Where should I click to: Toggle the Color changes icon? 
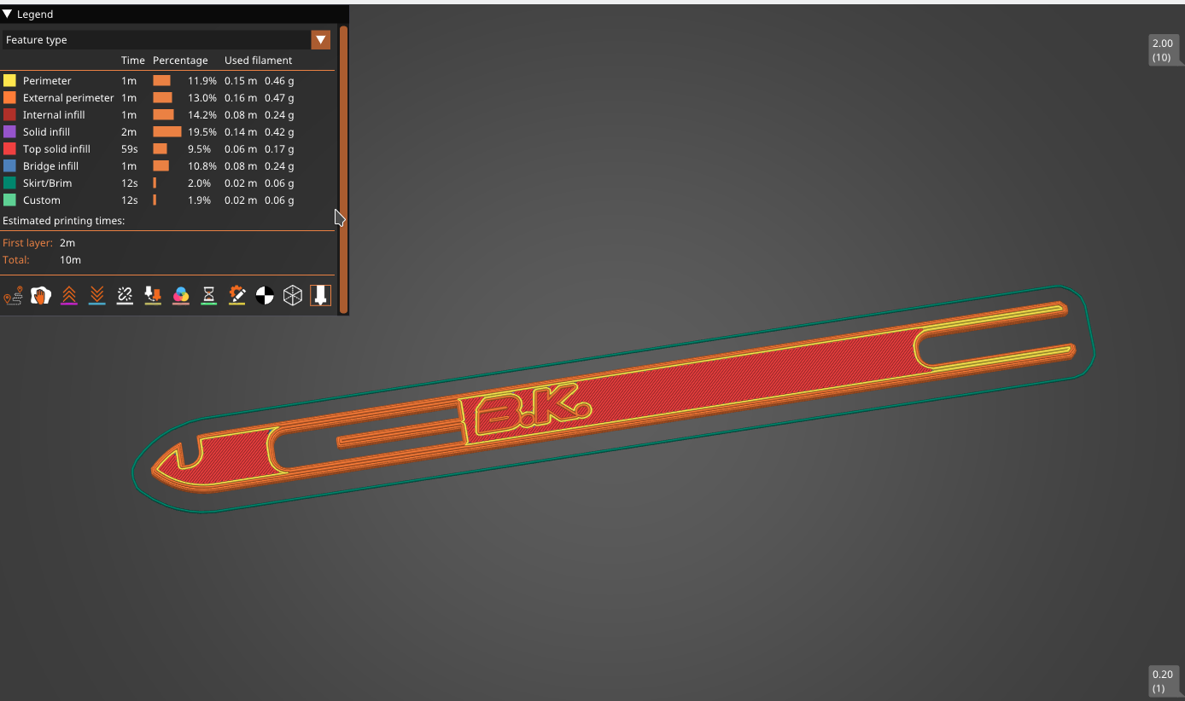click(x=181, y=296)
